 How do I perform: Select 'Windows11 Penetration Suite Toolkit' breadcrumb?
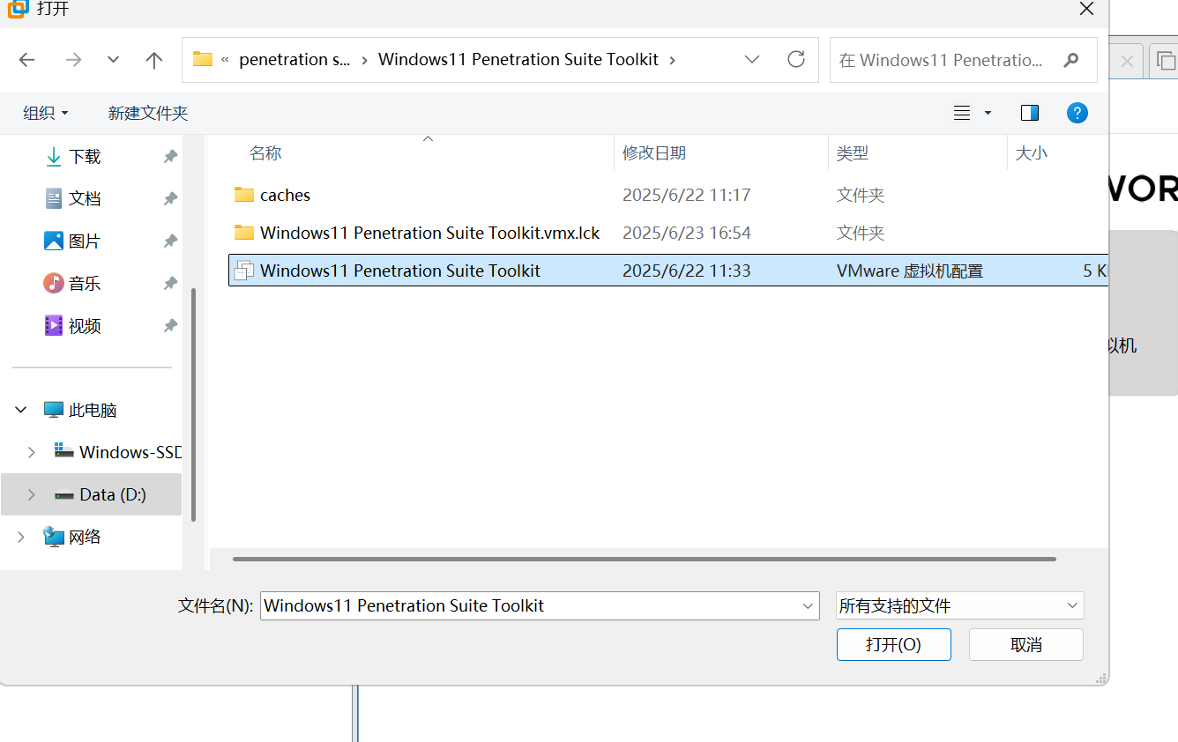[518, 60]
